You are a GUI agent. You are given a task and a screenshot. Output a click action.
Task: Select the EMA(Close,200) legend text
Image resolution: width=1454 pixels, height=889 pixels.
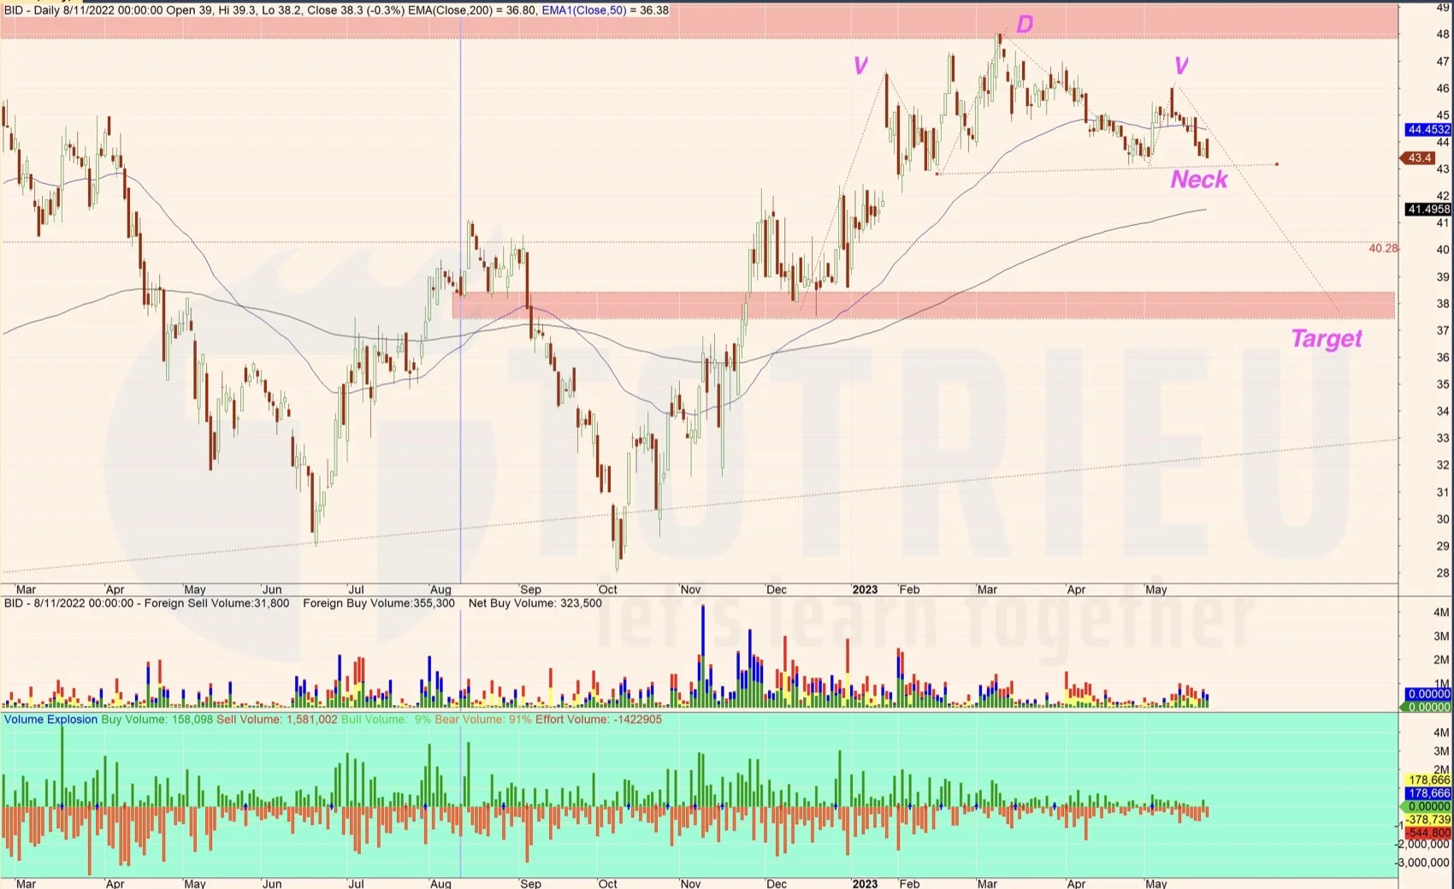point(470,10)
